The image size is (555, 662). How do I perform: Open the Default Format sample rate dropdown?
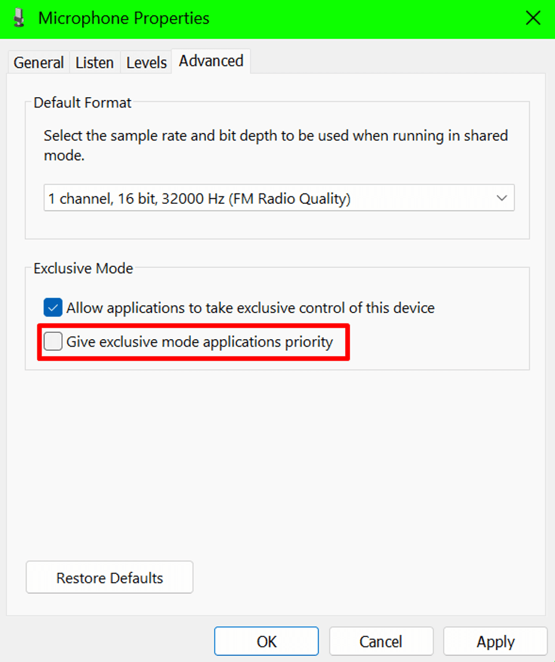(279, 198)
